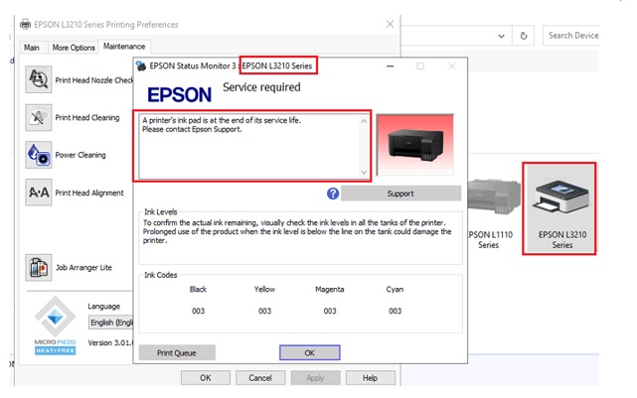
Task: Click the printer status image thumbnail
Action: 414,145
